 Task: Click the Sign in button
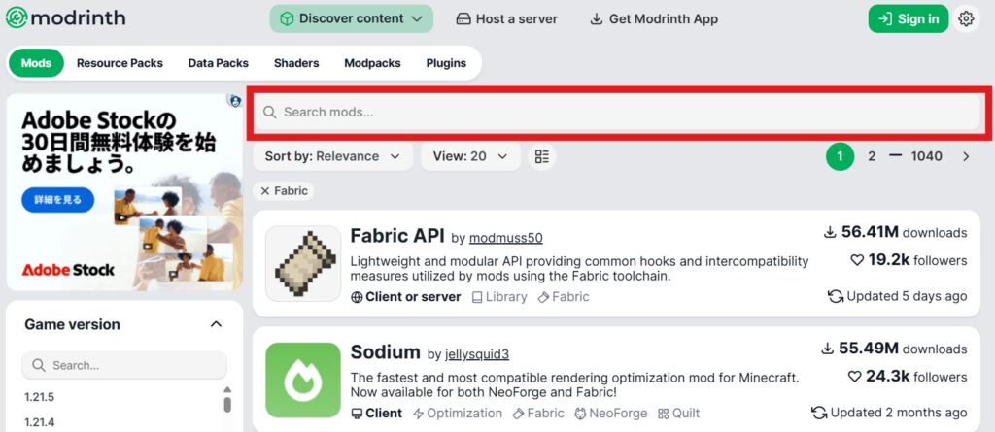click(x=909, y=19)
